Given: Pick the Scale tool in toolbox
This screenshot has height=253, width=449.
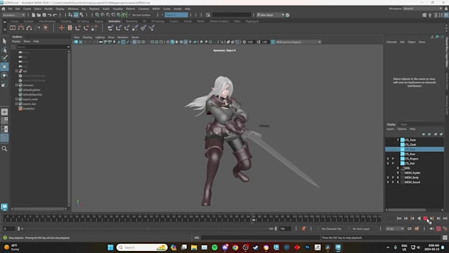Looking at the screenshot, I should point(5,84).
